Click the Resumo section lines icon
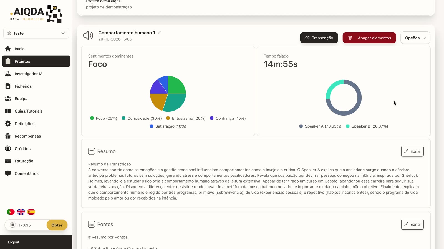Image resolution: width=444 pixels, height=249 pixels. [91, 151]
